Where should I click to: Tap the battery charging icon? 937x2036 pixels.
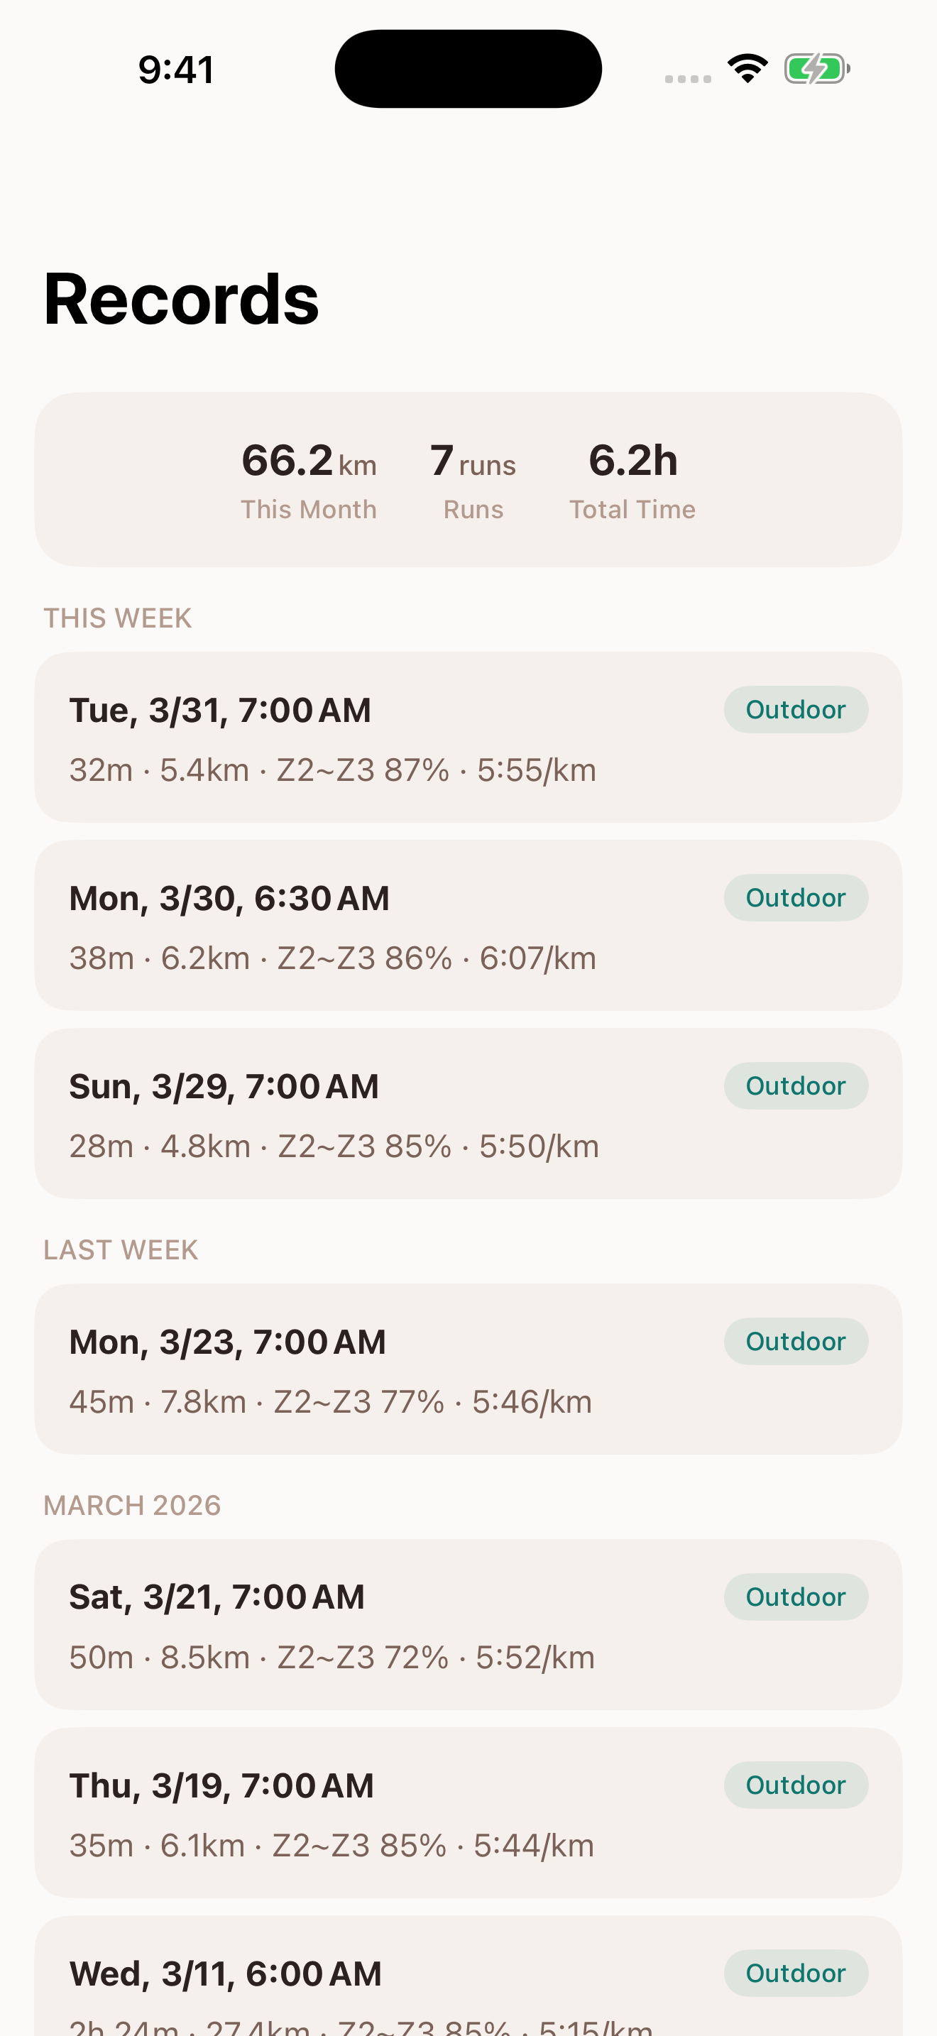(816, 69)
